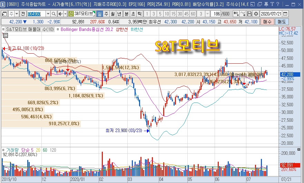Click the small grid data table icon on chart
Image resolution: width=304 pixels, height=183 pixels.
pos(6,35)
